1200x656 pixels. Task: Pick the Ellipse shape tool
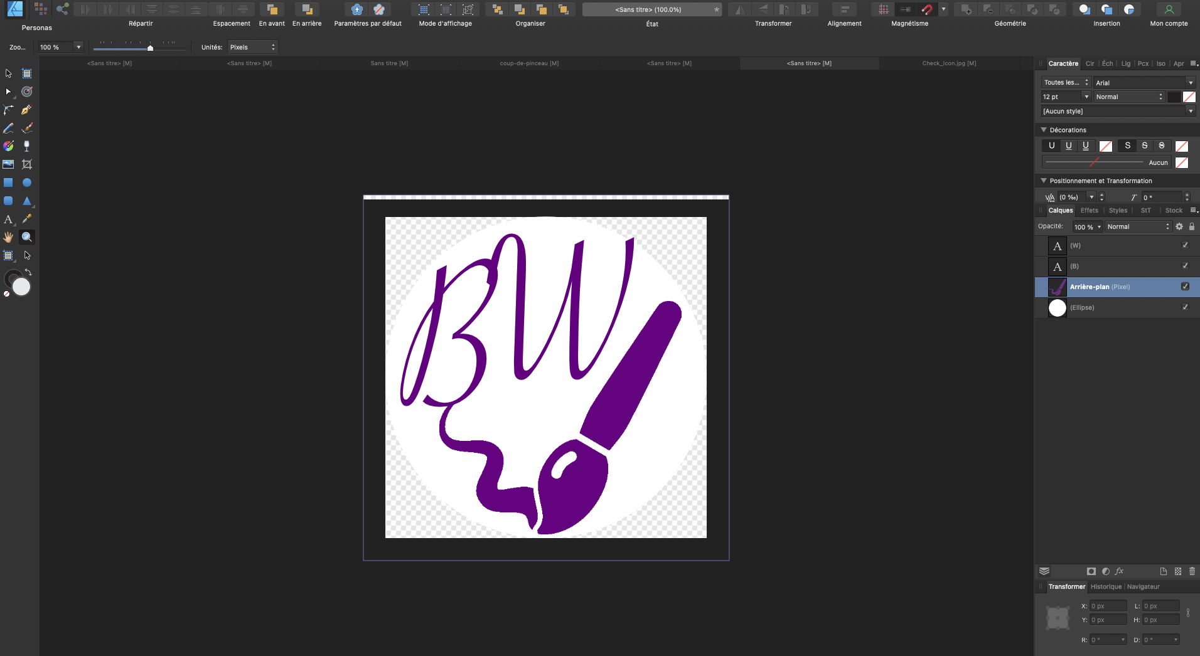pyautogui.click(x=26, y=183)
